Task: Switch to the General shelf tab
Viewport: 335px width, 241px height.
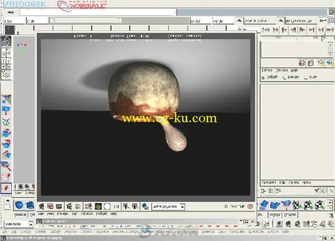Action: pyautogui.click(x=20, y=215)
